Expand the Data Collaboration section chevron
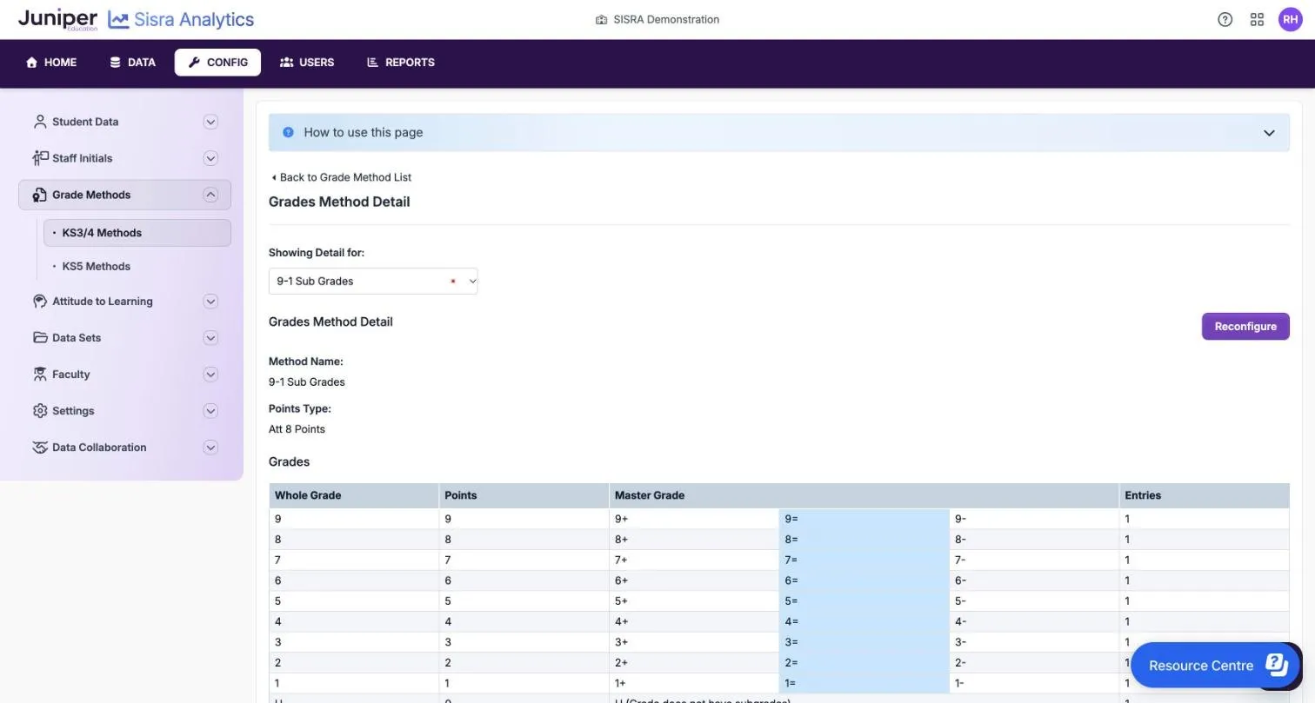This screenshot has width=1315, height=703. click(x=210, y=448)
